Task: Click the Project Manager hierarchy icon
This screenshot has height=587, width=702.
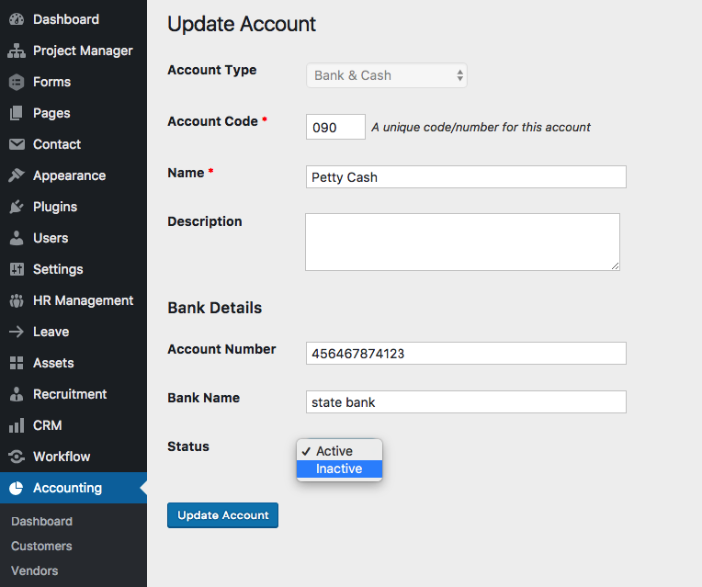Action: pos(17,51)
